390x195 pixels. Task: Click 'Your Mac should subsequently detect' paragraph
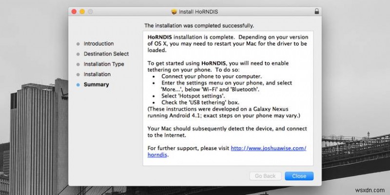[x=227, y=132]
